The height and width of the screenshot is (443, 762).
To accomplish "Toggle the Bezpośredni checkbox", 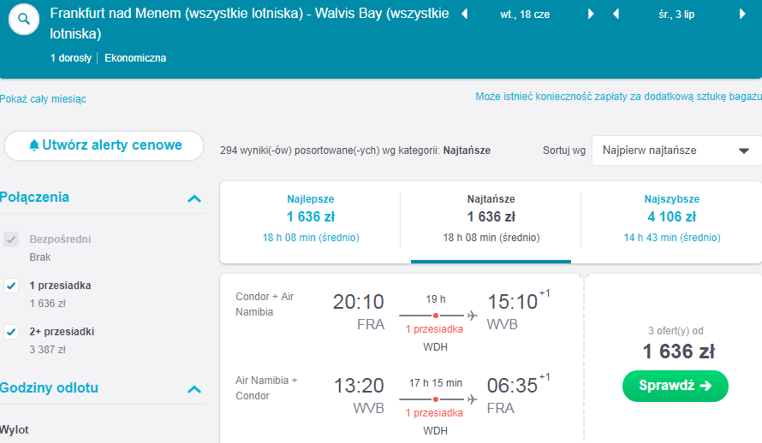I will (x=11, y=239).
